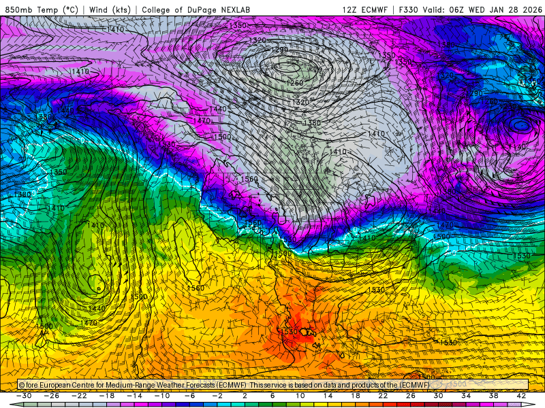Click the '850mb Temp (°C)' title text

42,10
